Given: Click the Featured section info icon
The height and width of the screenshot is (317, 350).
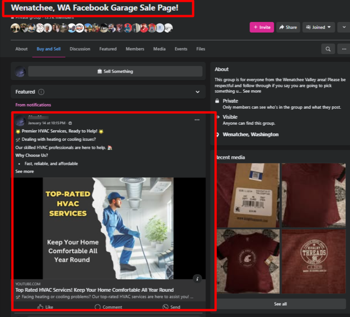Looking at the screenshot, I should [x=41, y=92].
